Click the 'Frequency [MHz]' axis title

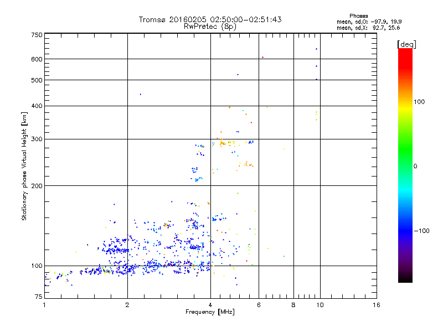(x=210, y=312)
